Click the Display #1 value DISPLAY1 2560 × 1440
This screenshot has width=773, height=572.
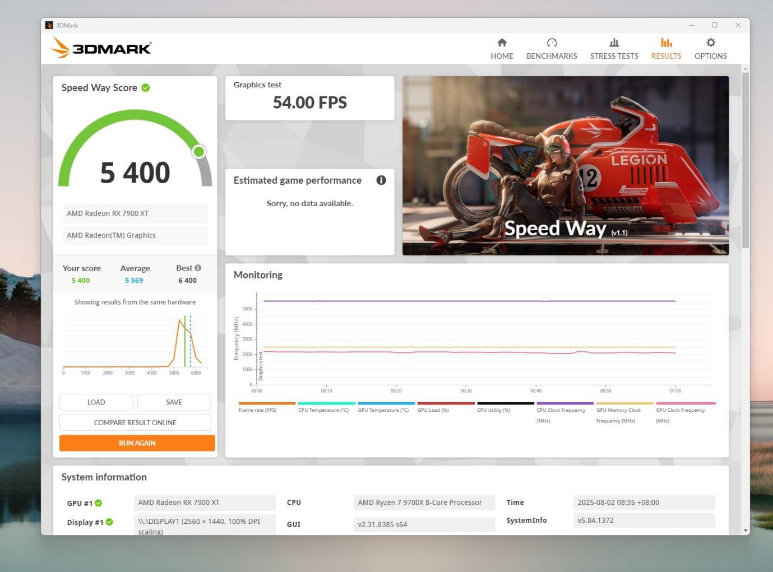205,524
